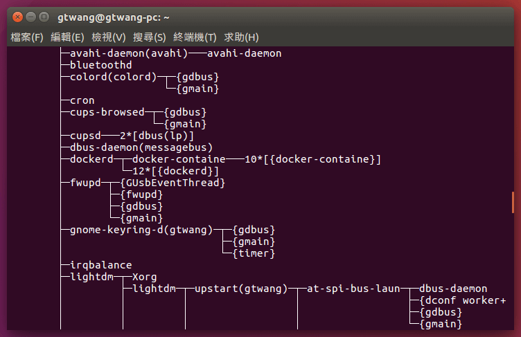Open the 編輯(E) menu

pyautogui.click(x=67, y=37)
